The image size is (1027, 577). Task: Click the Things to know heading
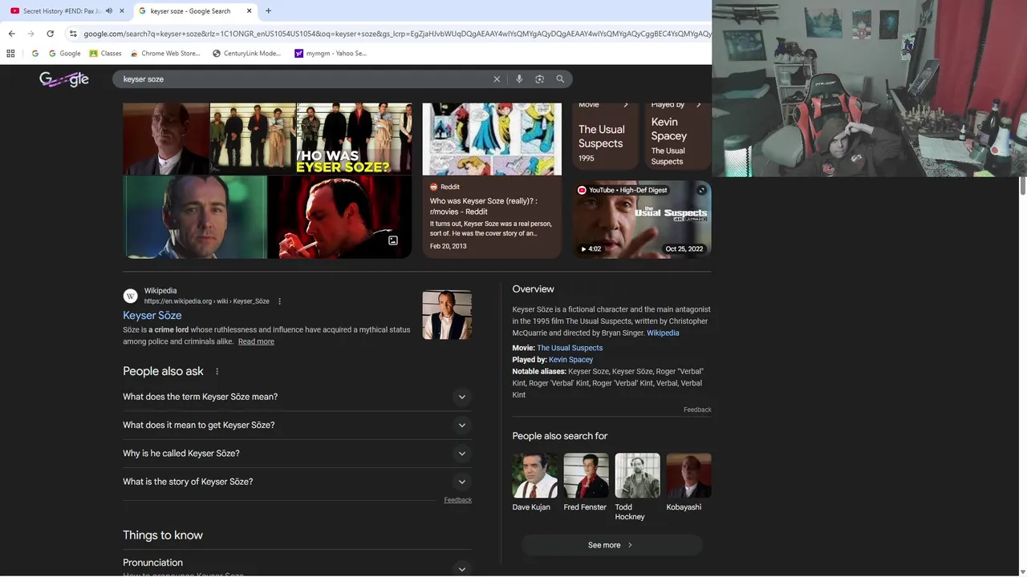click(x=163, y=535)
